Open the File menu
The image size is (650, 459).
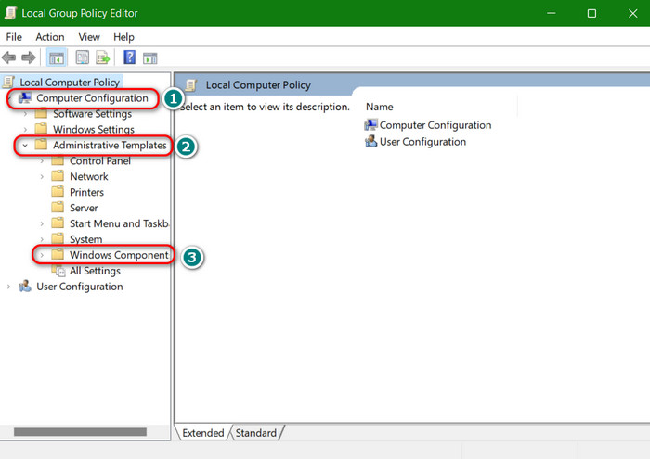tap(14, 37)
